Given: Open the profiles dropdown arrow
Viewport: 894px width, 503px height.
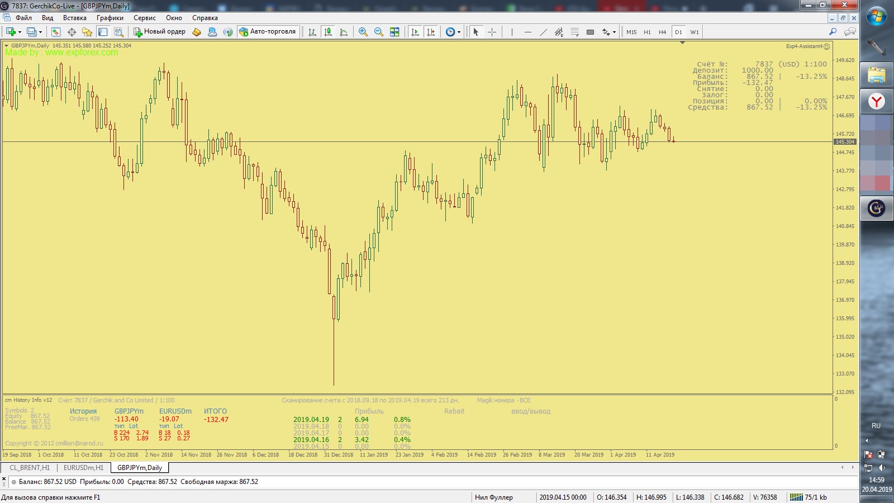Looking at the screenshot, I should (x=40, y=32).
